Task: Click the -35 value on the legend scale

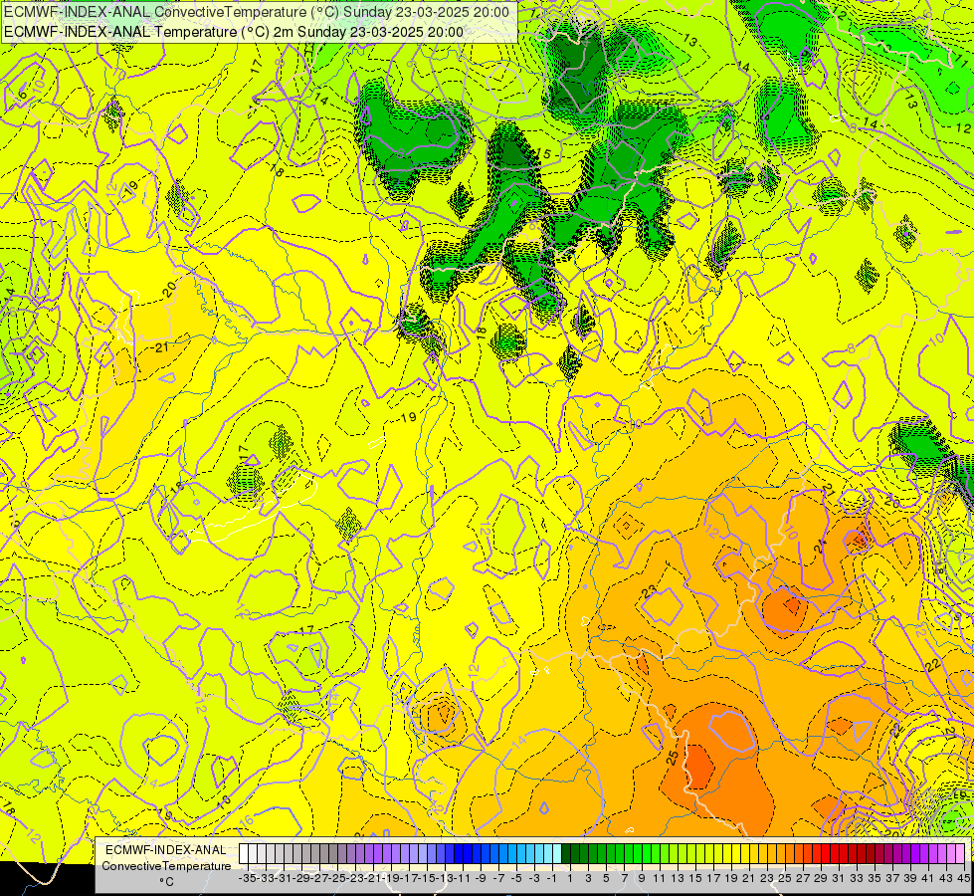Action: tap(248, 878)
